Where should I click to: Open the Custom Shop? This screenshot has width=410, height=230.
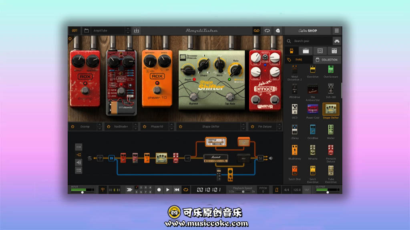(x=308, y=31)
